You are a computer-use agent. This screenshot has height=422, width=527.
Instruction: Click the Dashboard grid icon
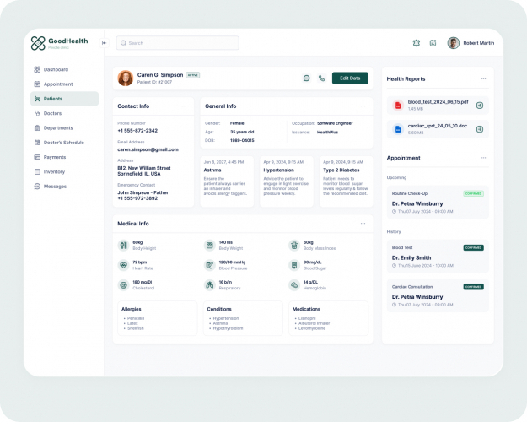click(37, 69)
